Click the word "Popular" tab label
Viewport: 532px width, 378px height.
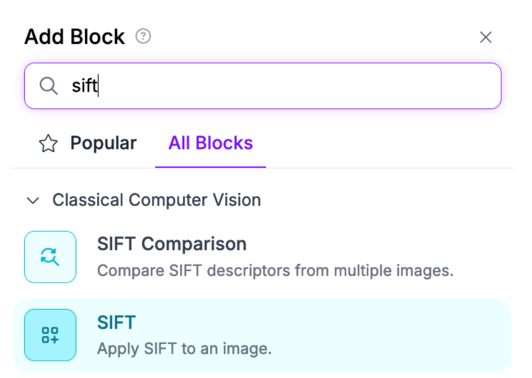point(103,144)
